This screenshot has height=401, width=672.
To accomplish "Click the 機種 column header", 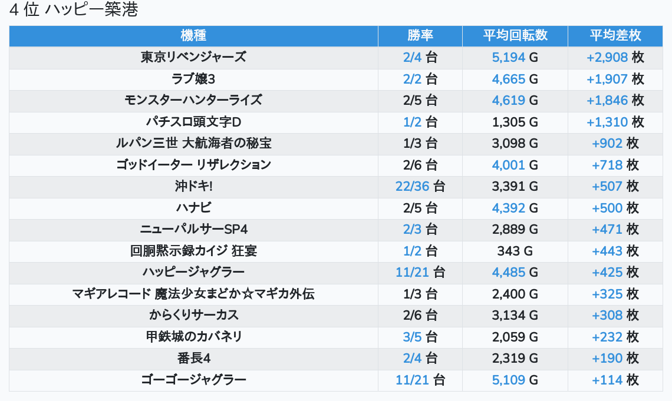I will point(193,35).
